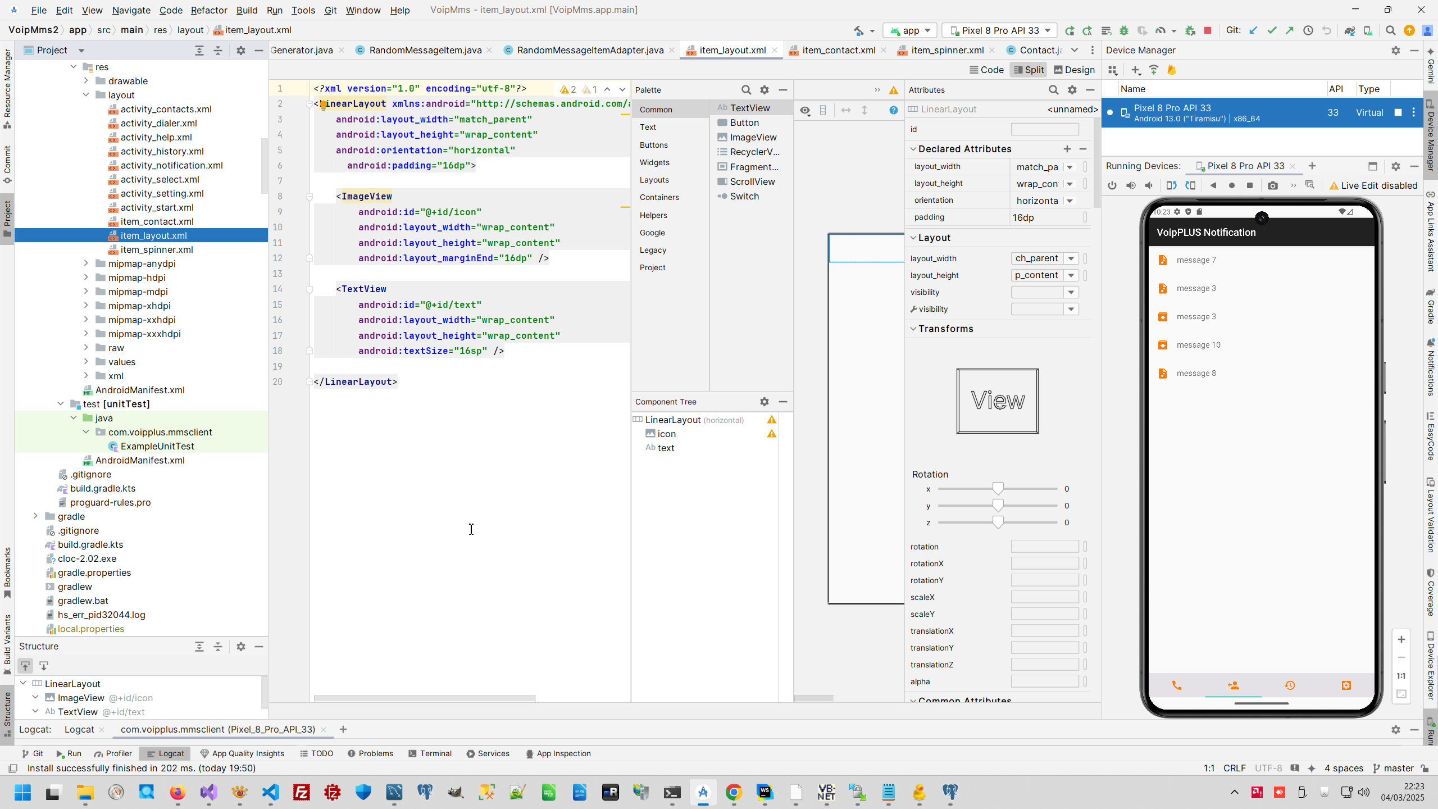
Task: Expand the mipmap-hdpi folder
Action: (x=86, y=278)
